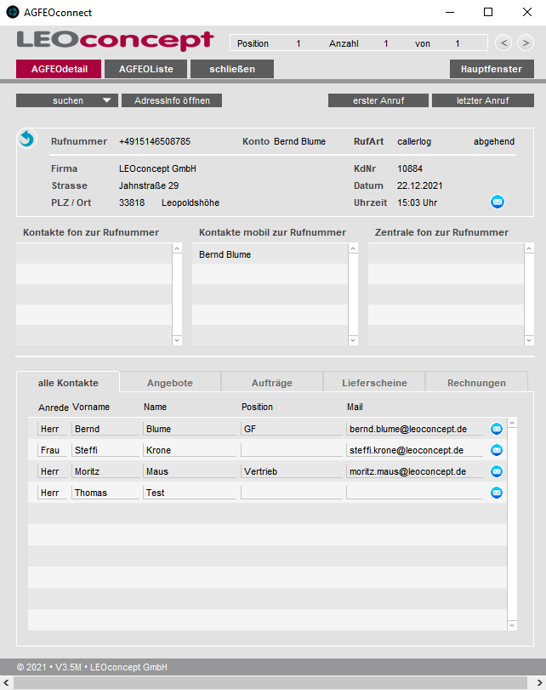Switch to AGFEOdetail tab

pos(59,69)
